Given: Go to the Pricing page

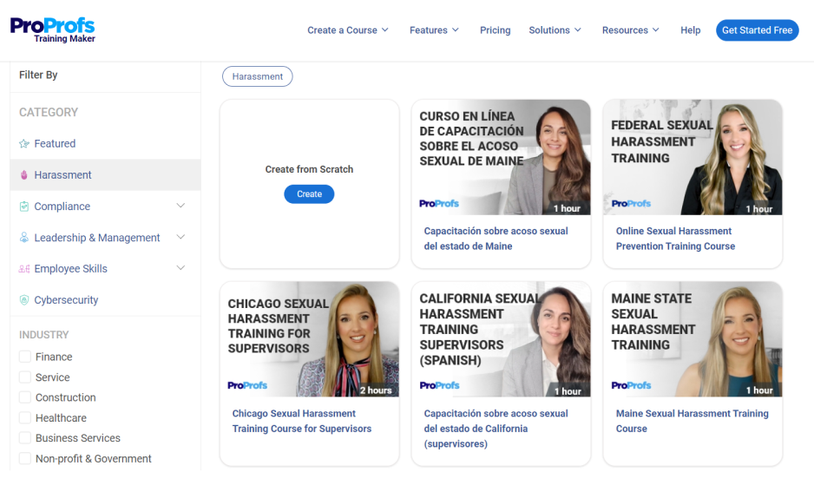Looking at the screenshot, I should (x=496, y=30).
